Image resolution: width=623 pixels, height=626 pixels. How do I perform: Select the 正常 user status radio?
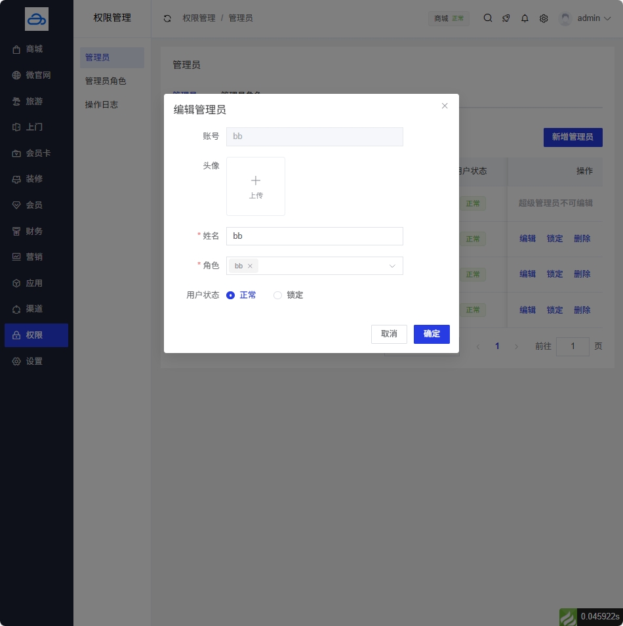pos(231,295)
